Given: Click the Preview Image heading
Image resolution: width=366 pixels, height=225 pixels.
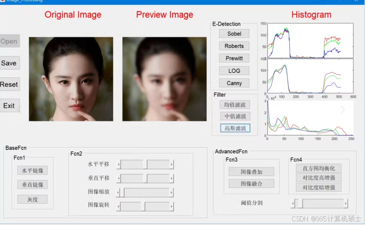Looking at the screenshot, I should coord(165,15).
